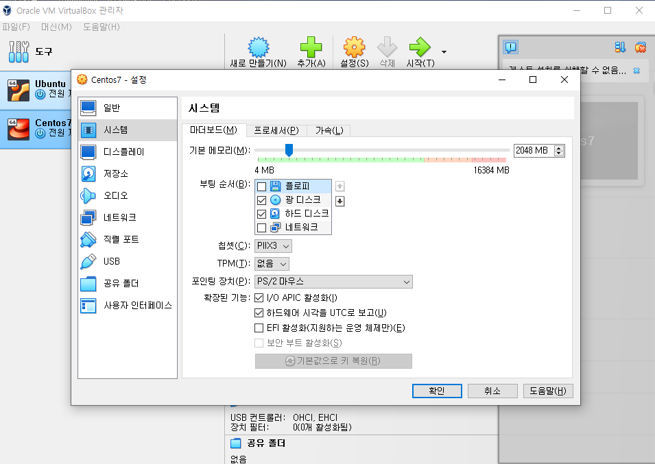Click the Centos7 preview thumbnail
Viewport: 655px width, 464px height.
point(609,141)
